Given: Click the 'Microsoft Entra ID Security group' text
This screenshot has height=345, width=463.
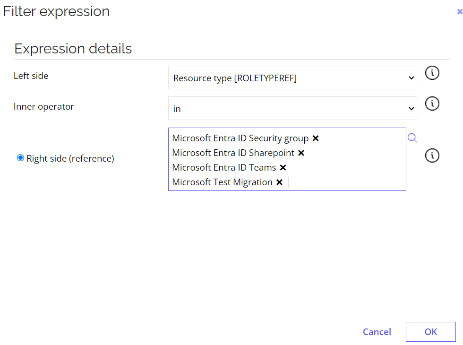Looking at the screenshot, I should click(x=240, y=138).
